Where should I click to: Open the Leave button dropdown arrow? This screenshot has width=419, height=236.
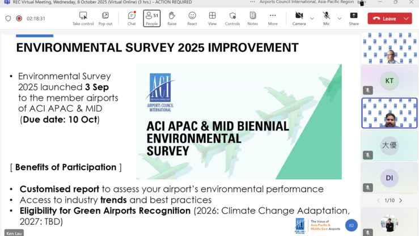point(406,19)
